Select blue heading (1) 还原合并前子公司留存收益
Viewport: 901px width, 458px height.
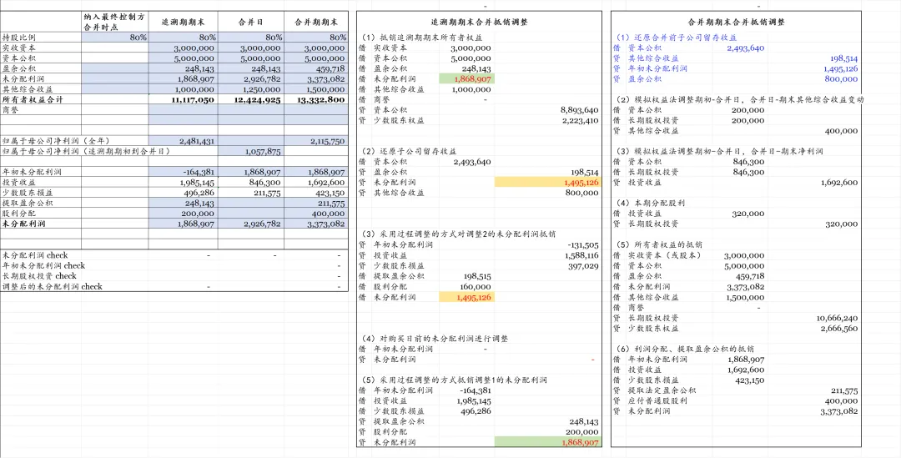click(677, 38)
